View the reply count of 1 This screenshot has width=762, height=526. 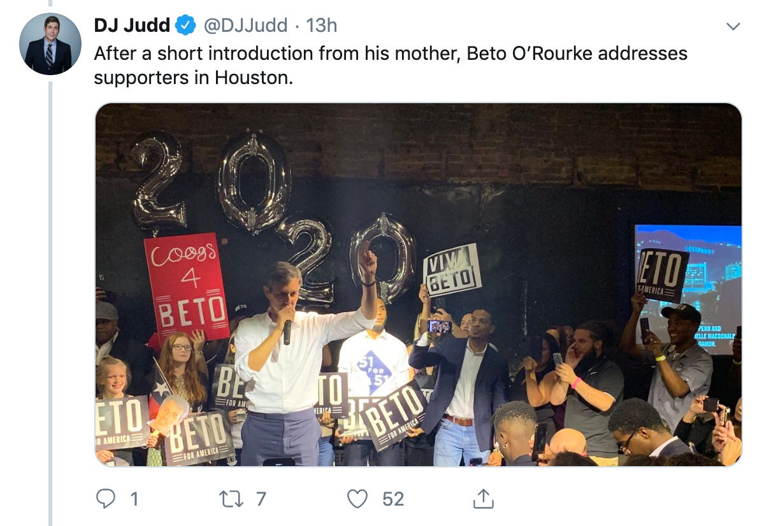[134, 499]
